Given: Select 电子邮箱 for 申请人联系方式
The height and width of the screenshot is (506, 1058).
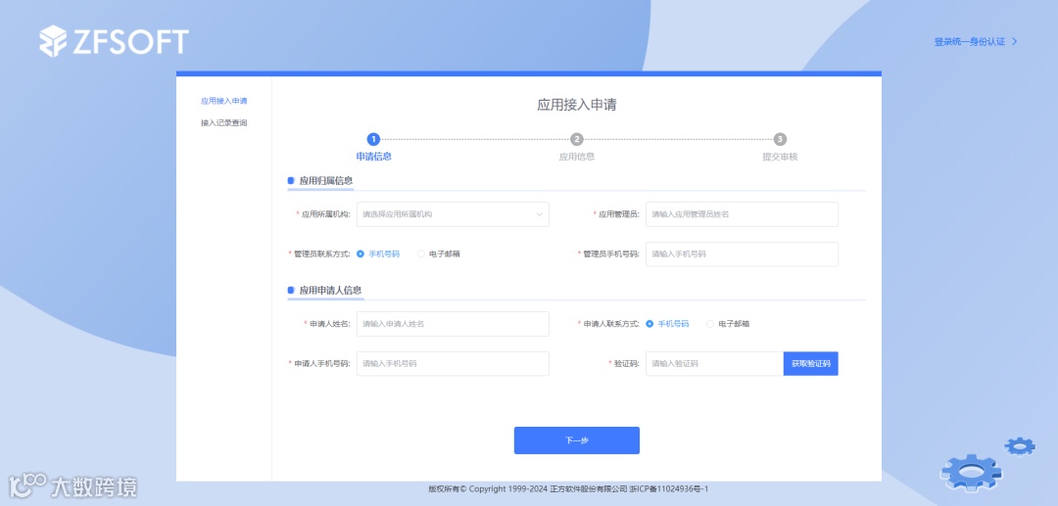Looking at the screenshot, I should pyautogui.click(x=728, y=323).
